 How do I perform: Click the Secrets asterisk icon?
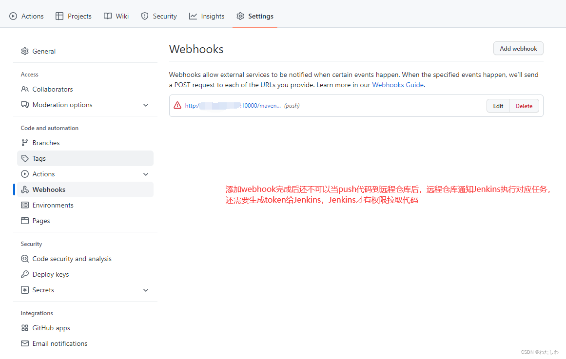pos(24,290)
